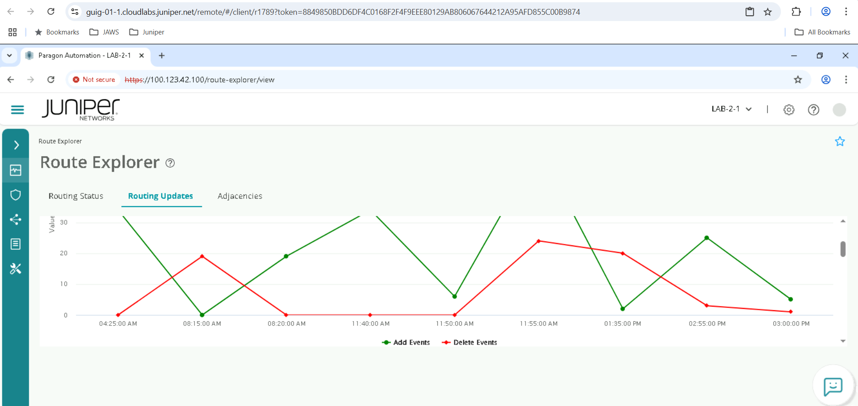This screenshot has width=858, height=406.
Task: Click the Route Explorer help tooltip icon
Action: (170, 163)
